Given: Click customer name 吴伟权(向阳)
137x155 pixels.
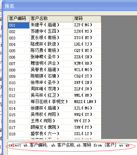Looking at the screenshot, I should pos(51,115).
